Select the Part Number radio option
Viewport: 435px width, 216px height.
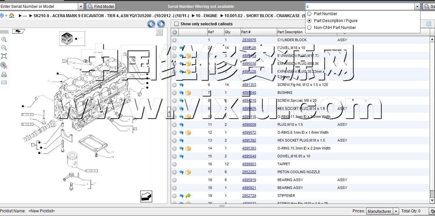tap(309, 14)
